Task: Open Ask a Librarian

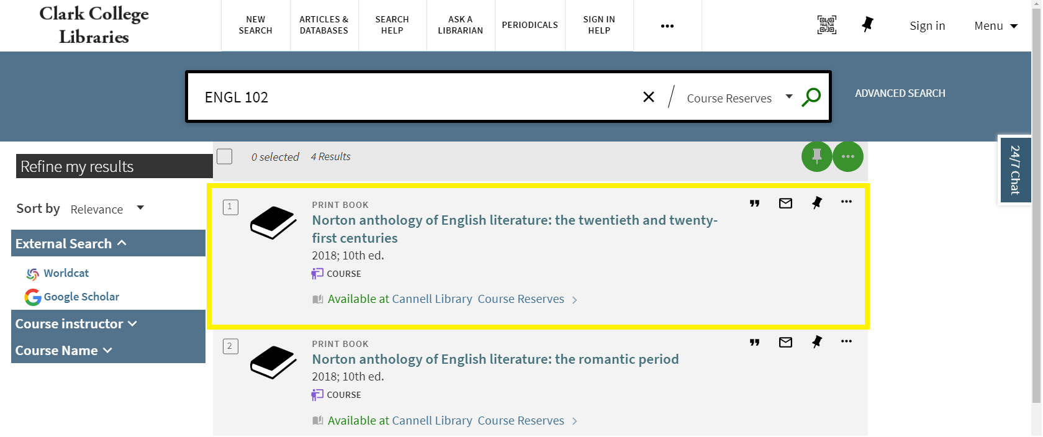Action: click(x=461, y=25)
